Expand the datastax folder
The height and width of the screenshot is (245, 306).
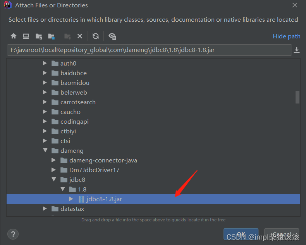tap(45, 209)
